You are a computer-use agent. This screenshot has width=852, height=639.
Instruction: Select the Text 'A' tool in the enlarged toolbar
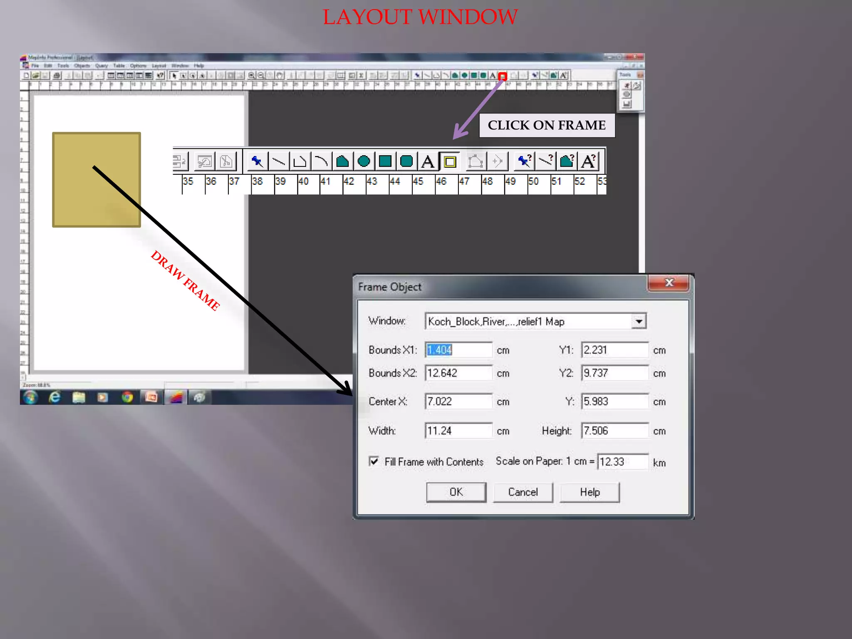click(428, 161)
